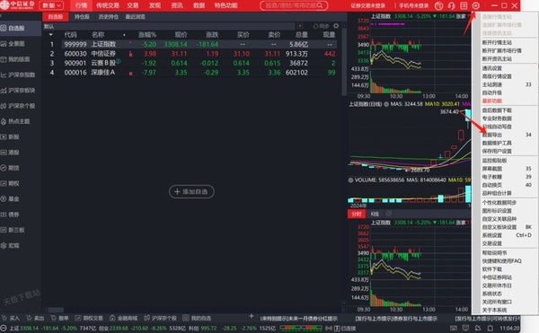Click 卖出 in the bottom toolbar

(35, 318)
